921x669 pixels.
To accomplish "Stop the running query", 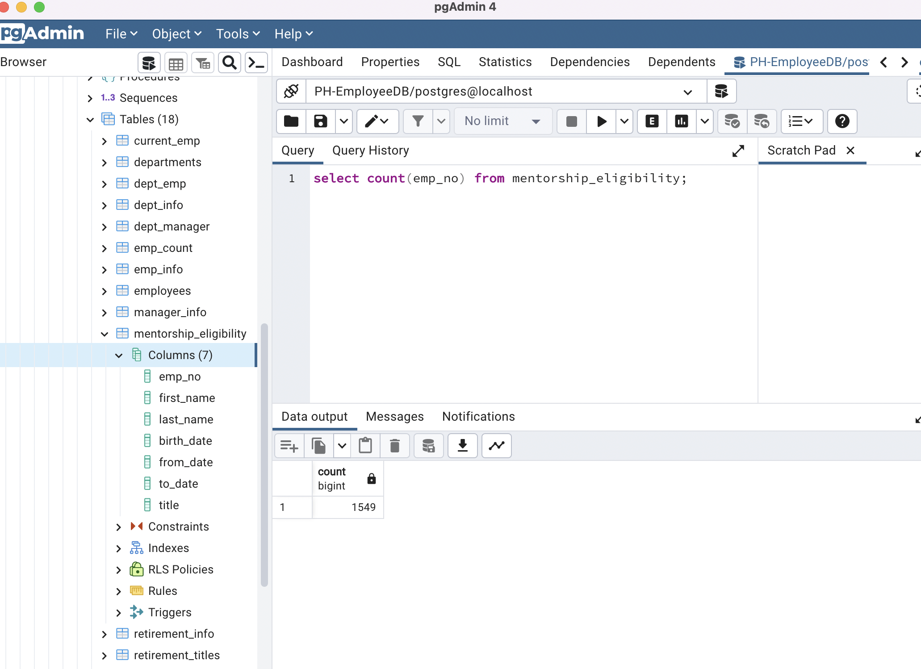I will tap(570, 121).
